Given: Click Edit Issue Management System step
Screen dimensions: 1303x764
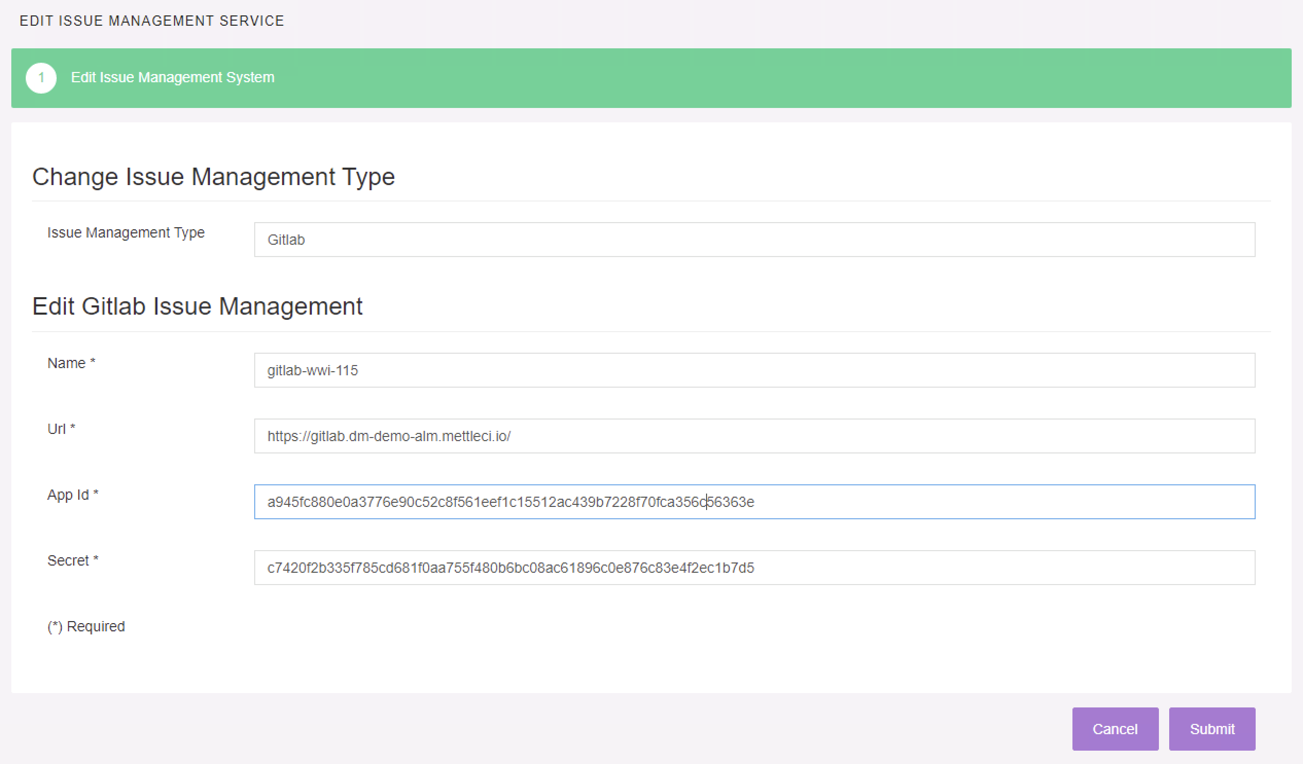Looking at the screenshot, I should [172, 78].
